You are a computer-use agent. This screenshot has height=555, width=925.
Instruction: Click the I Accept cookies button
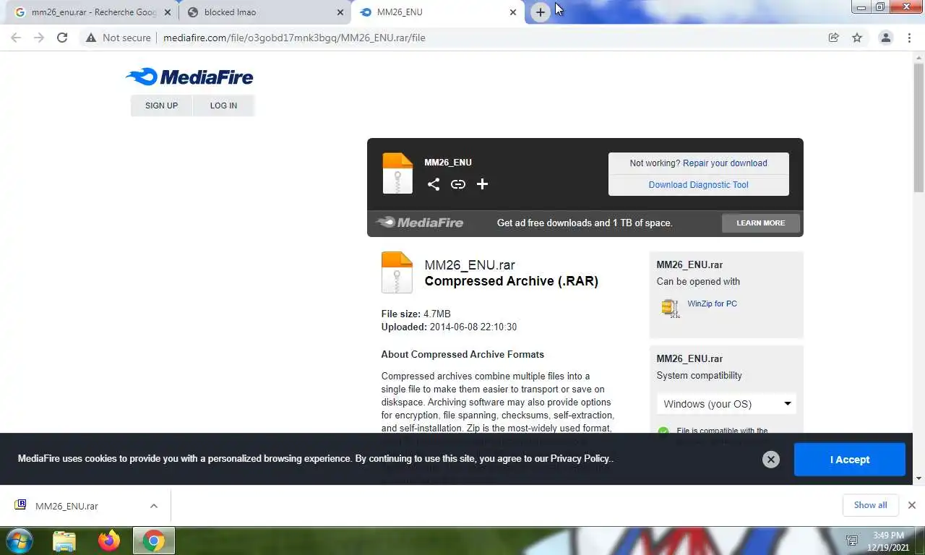click(849, 460)
